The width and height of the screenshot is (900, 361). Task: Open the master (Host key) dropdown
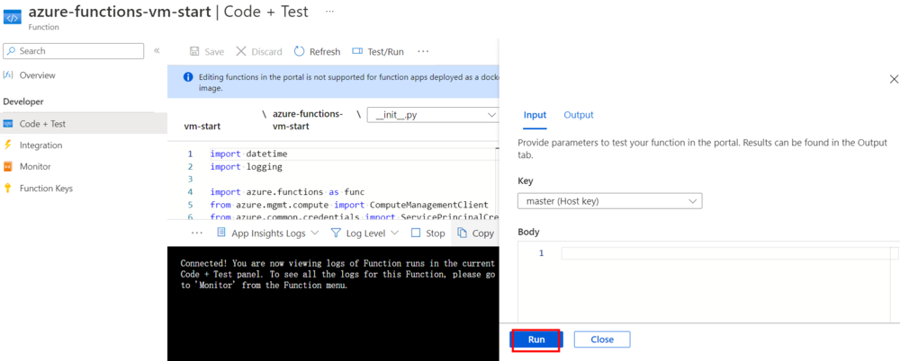(610, 201)
